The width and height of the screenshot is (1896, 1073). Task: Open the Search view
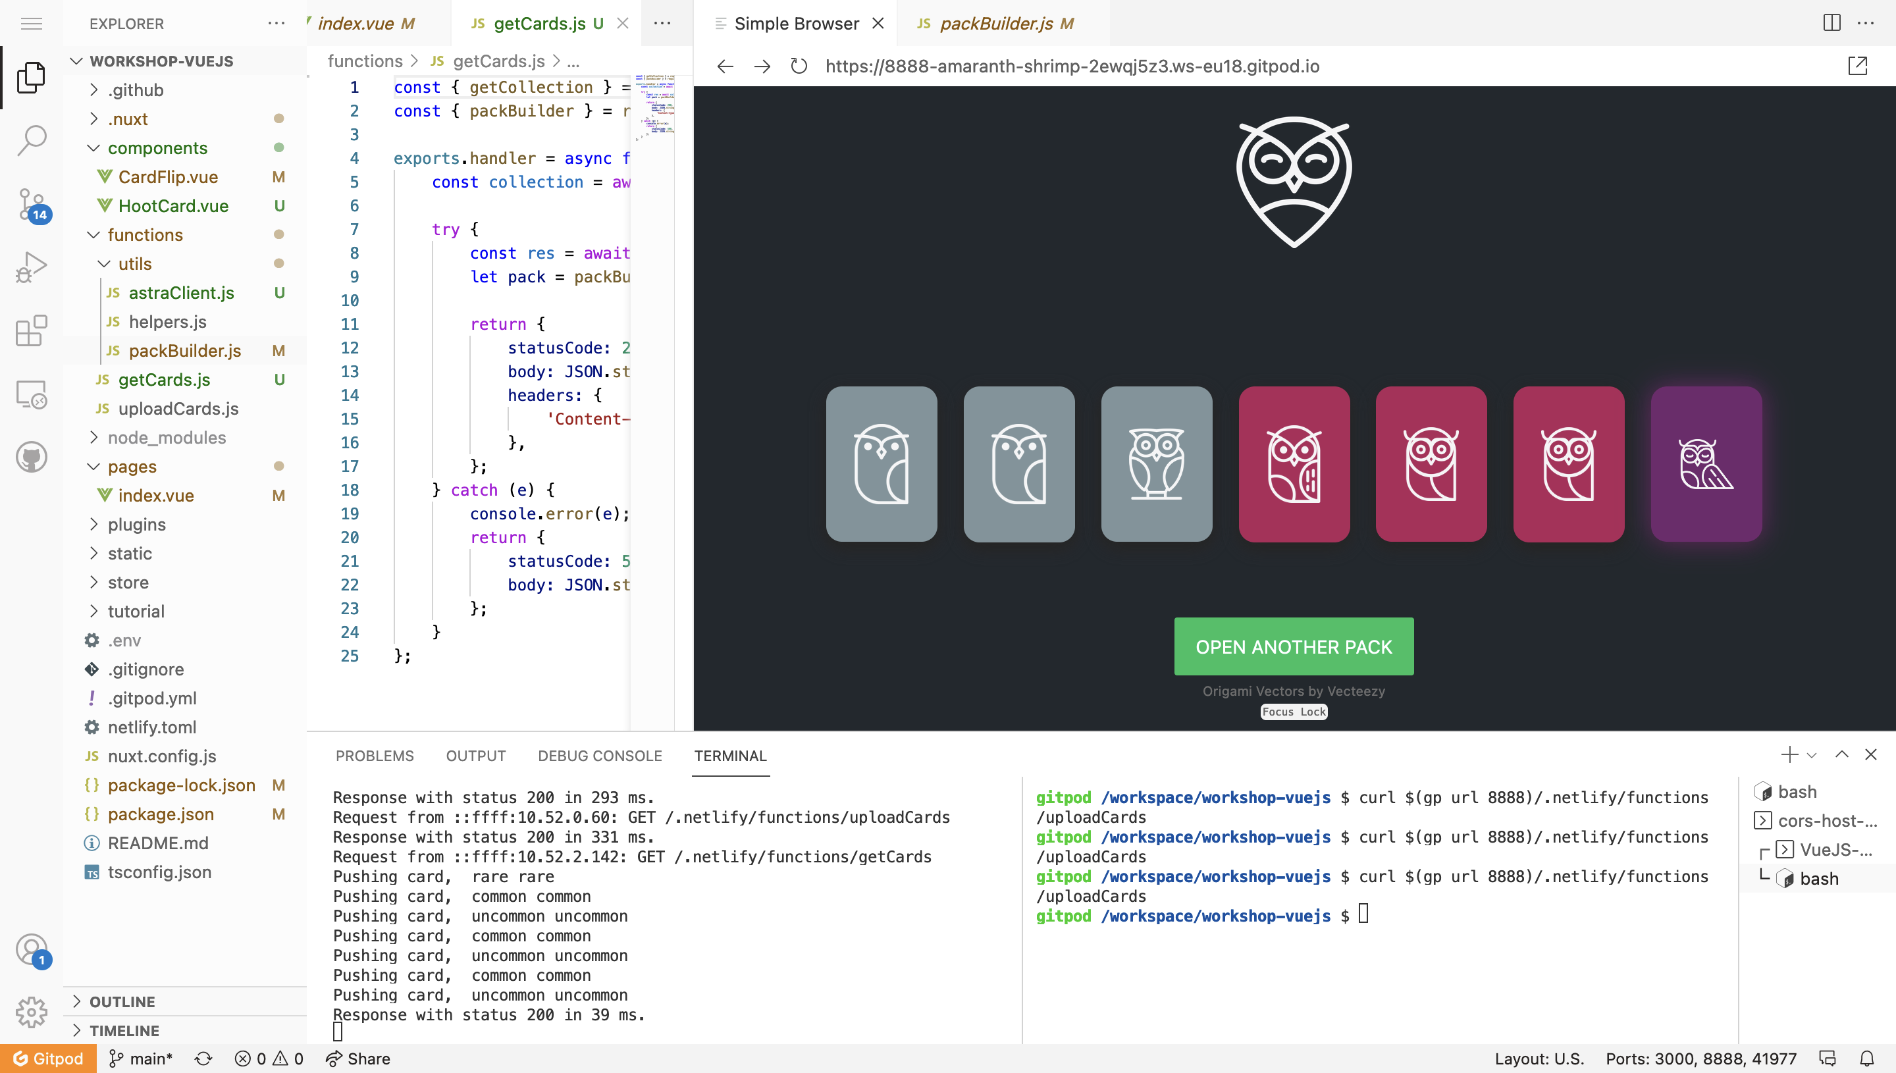point(32,140)
